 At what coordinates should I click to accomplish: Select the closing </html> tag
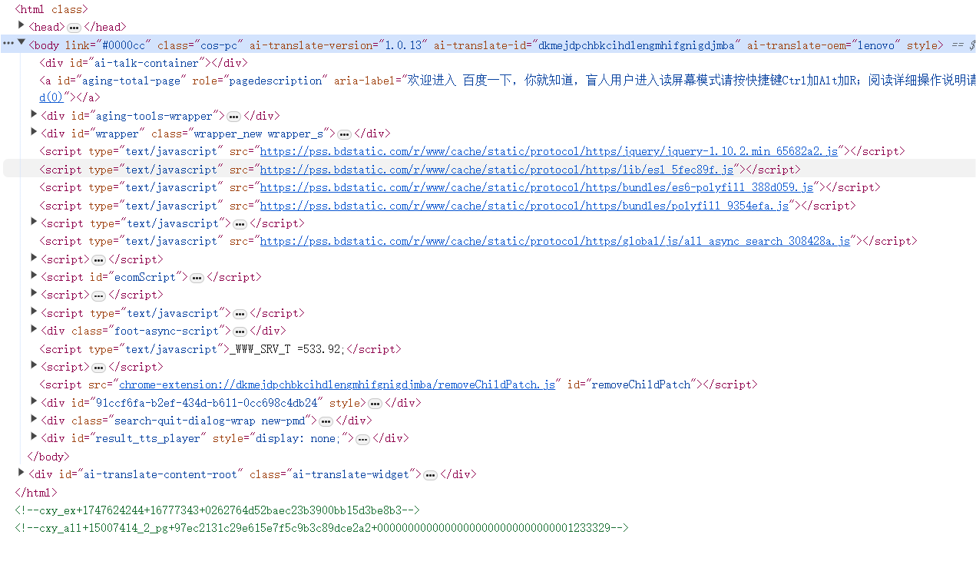(36, 493)
